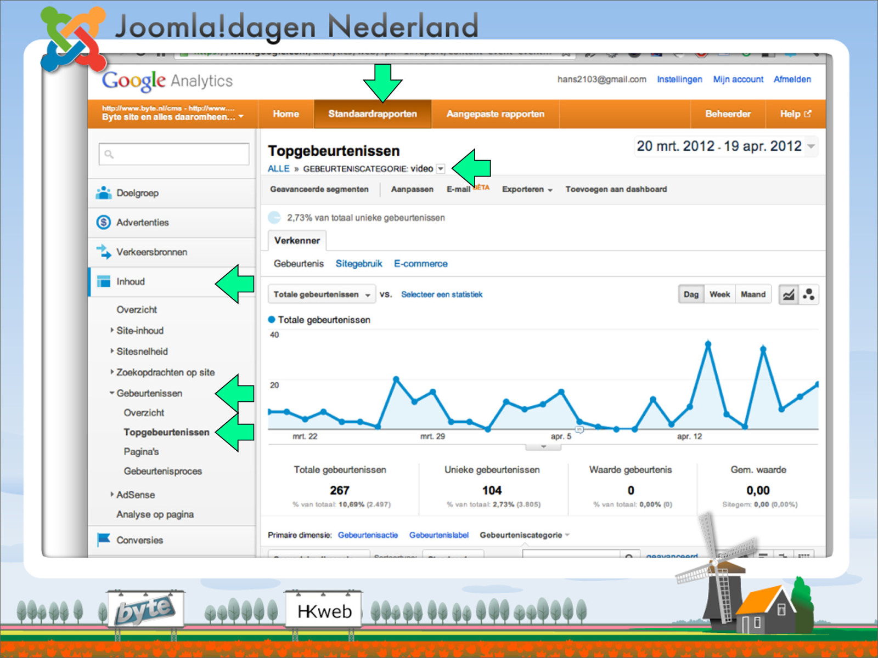
Task: Click the ALLE breadcrumb link
Action: click(278, 169)
